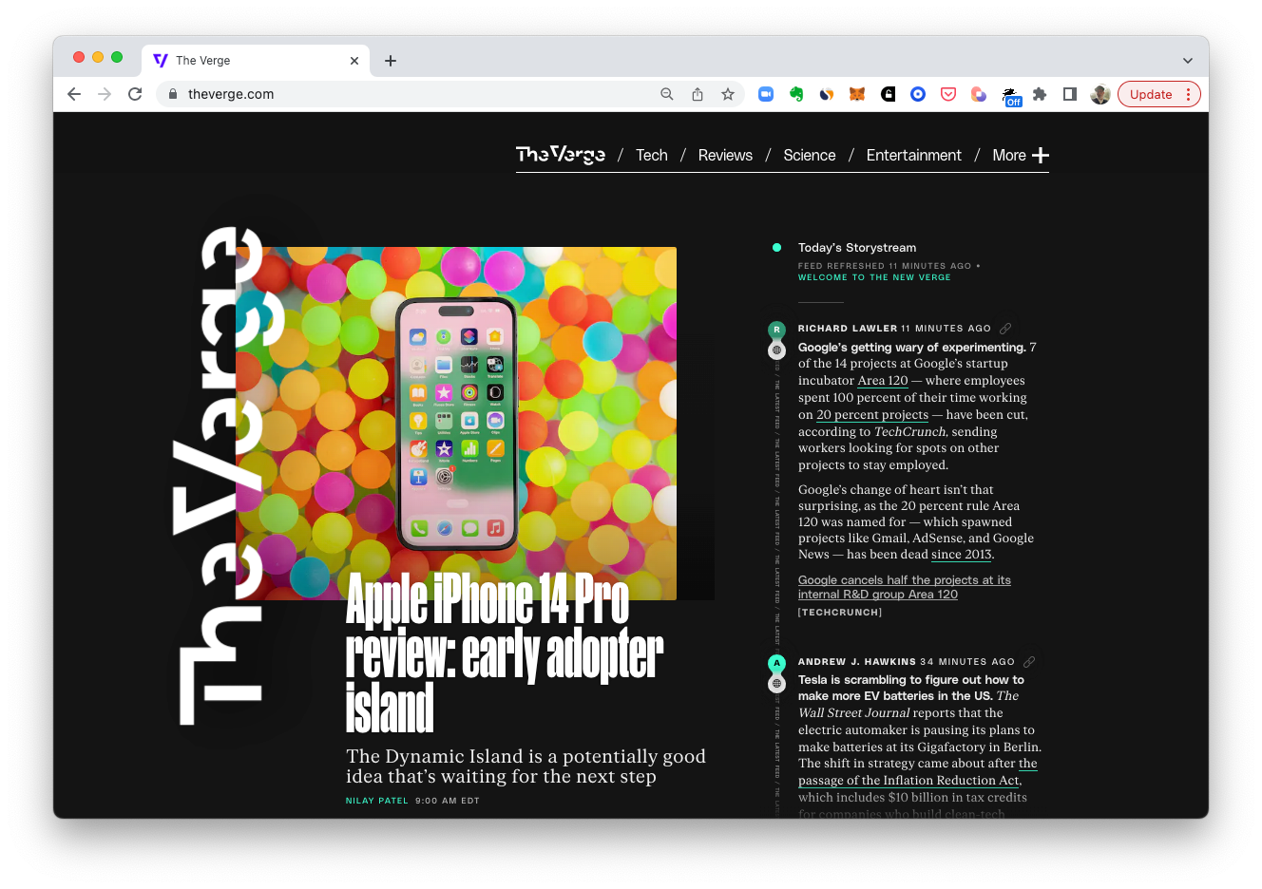Open the Tech section

(652, 155)
